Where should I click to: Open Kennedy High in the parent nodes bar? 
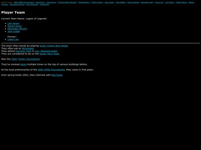pyautogui.click(x=147, y=2)
